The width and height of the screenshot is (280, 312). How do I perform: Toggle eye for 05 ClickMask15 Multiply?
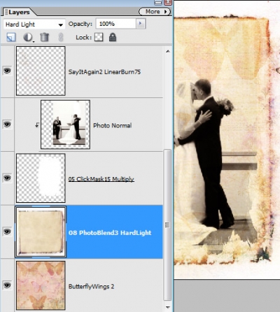7,178
